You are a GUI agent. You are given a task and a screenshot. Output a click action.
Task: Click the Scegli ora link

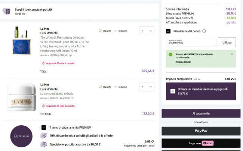tap(20, 14)
